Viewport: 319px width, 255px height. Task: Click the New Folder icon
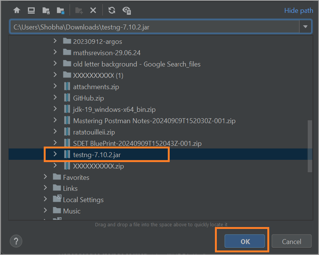point(79,10)
